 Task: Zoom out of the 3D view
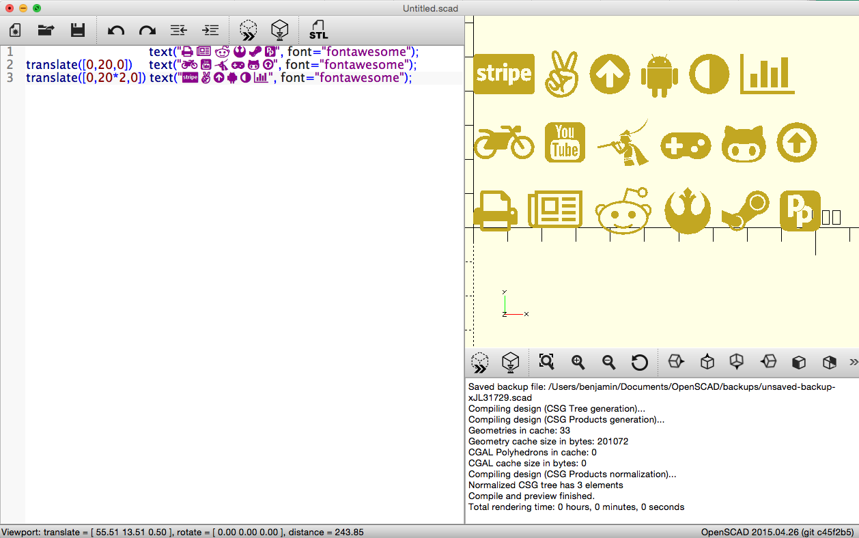click(609, 362)
